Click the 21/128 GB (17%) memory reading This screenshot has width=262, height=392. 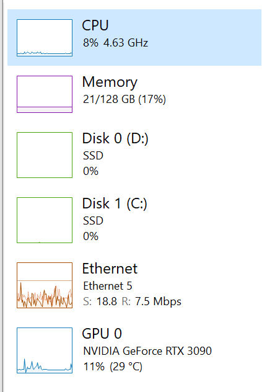124,99
